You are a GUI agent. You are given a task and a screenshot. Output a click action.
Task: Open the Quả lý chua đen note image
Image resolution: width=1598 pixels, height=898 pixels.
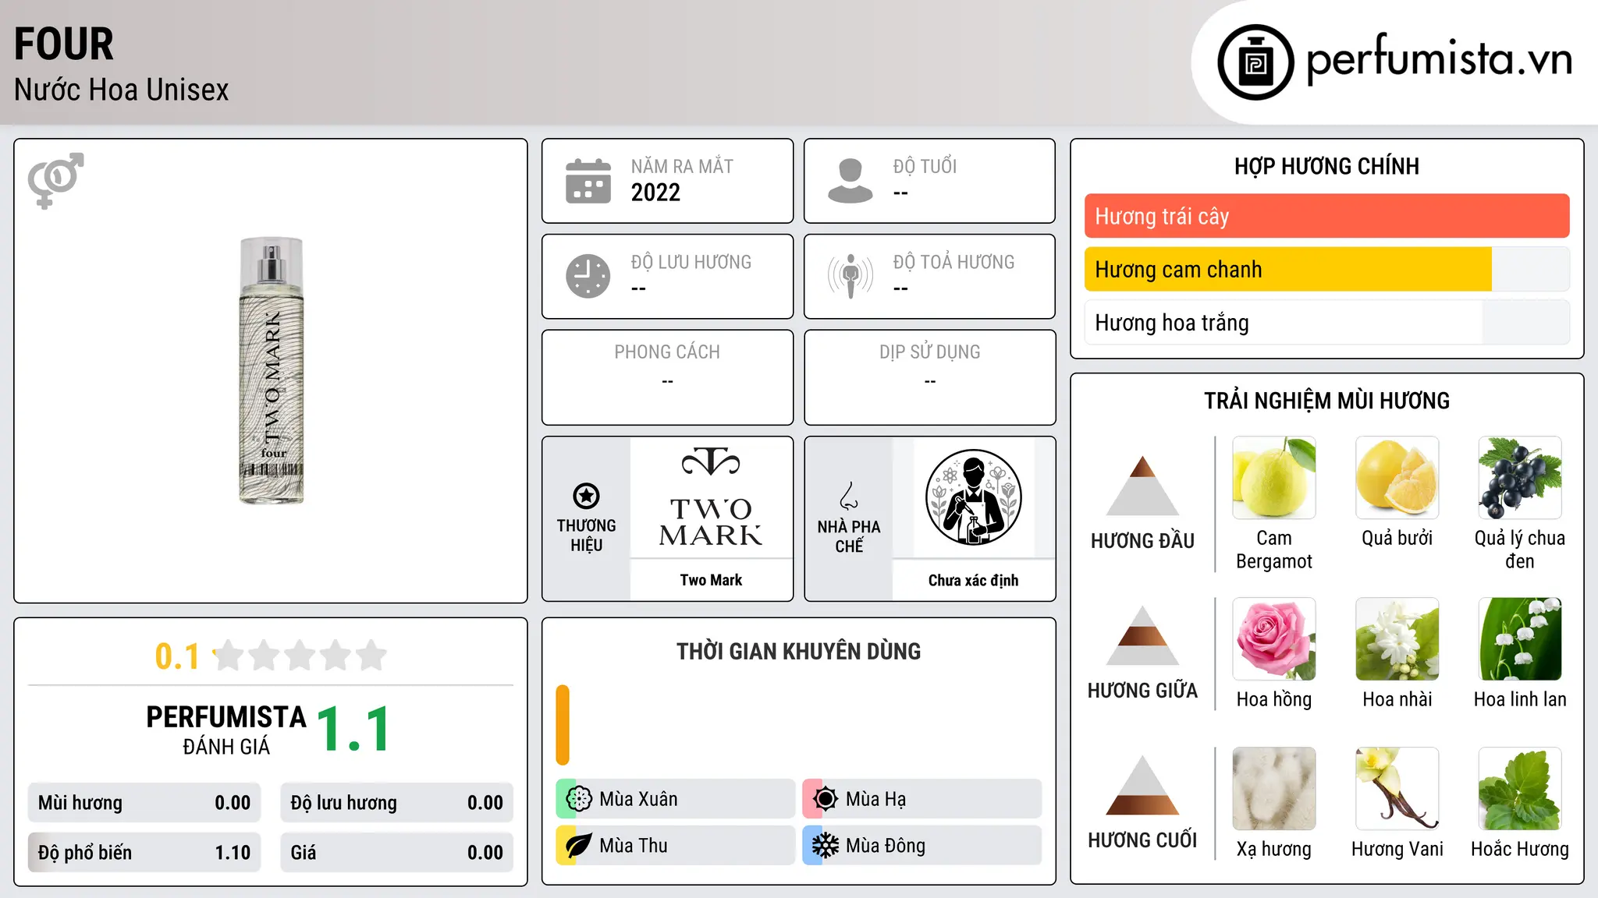[x=1520, y=478]
